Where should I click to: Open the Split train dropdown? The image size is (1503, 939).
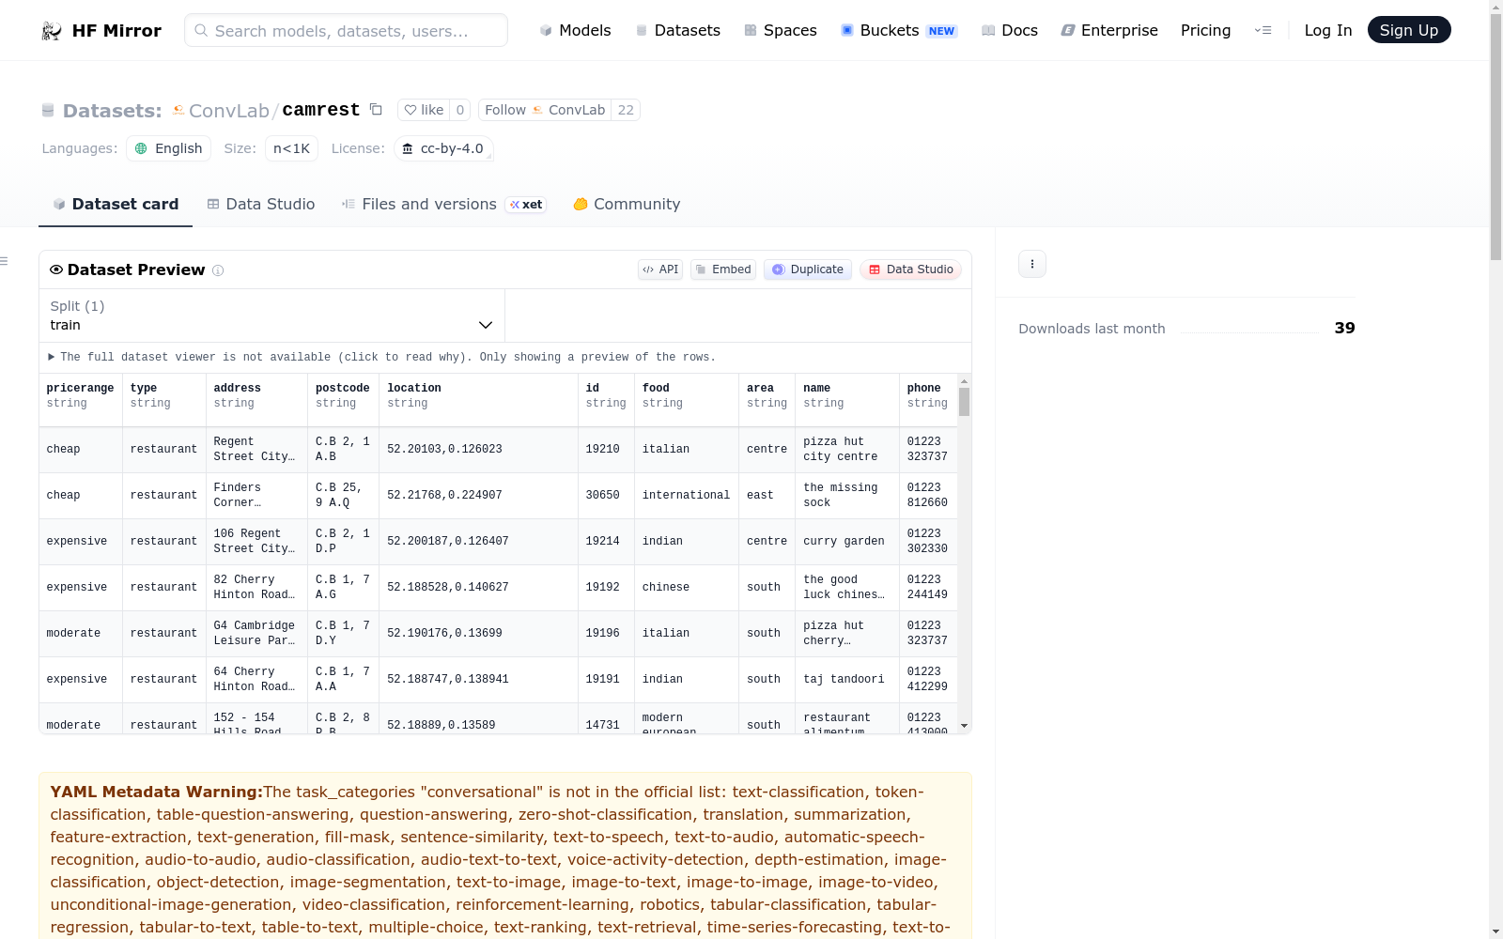point(271,316)
